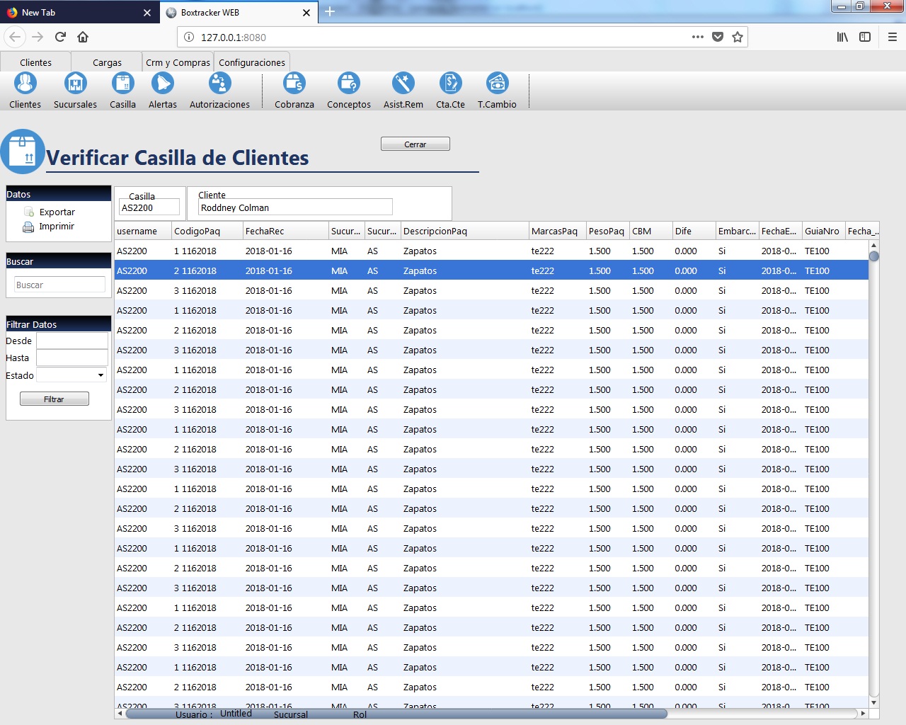The width and height of the screenshot is (906, 725).
Task: Click the T.Cambio exchange icon
Action: [497, 84]
